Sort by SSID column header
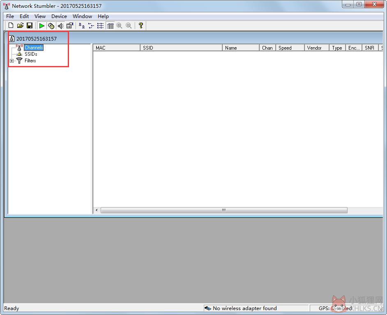Viewport: 387px width, 315px height. tap(181, 48)
